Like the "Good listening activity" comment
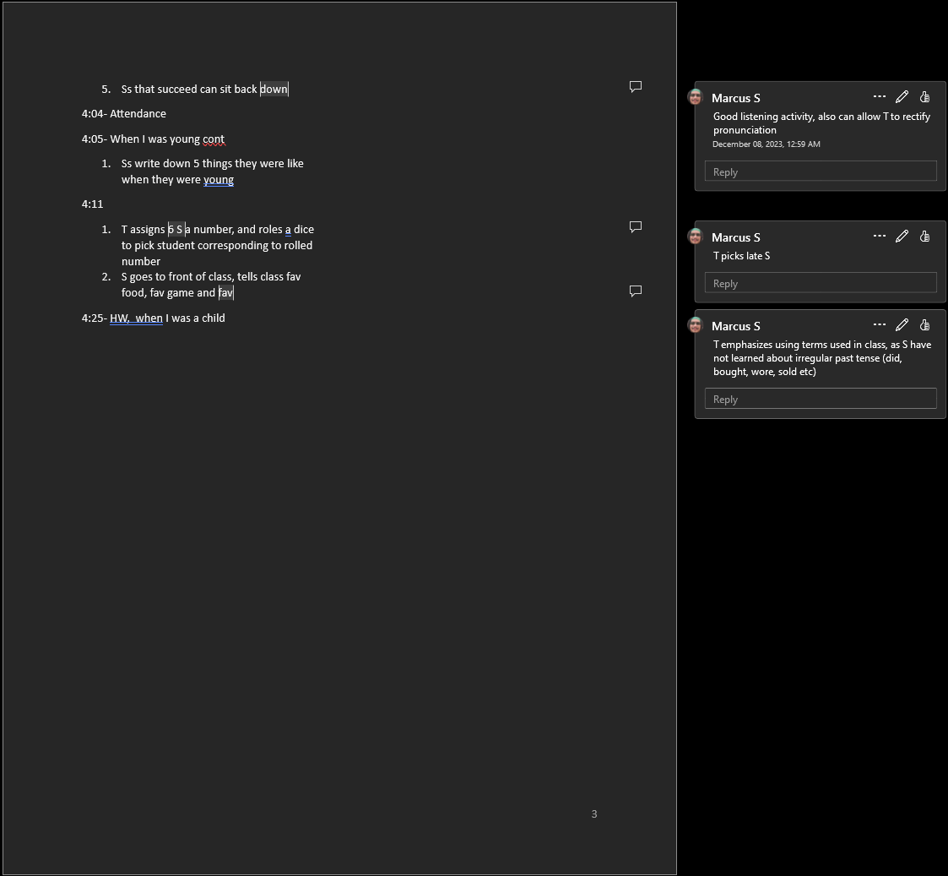Viewport: 948px width, 876px height. click(x=924, y=97)
